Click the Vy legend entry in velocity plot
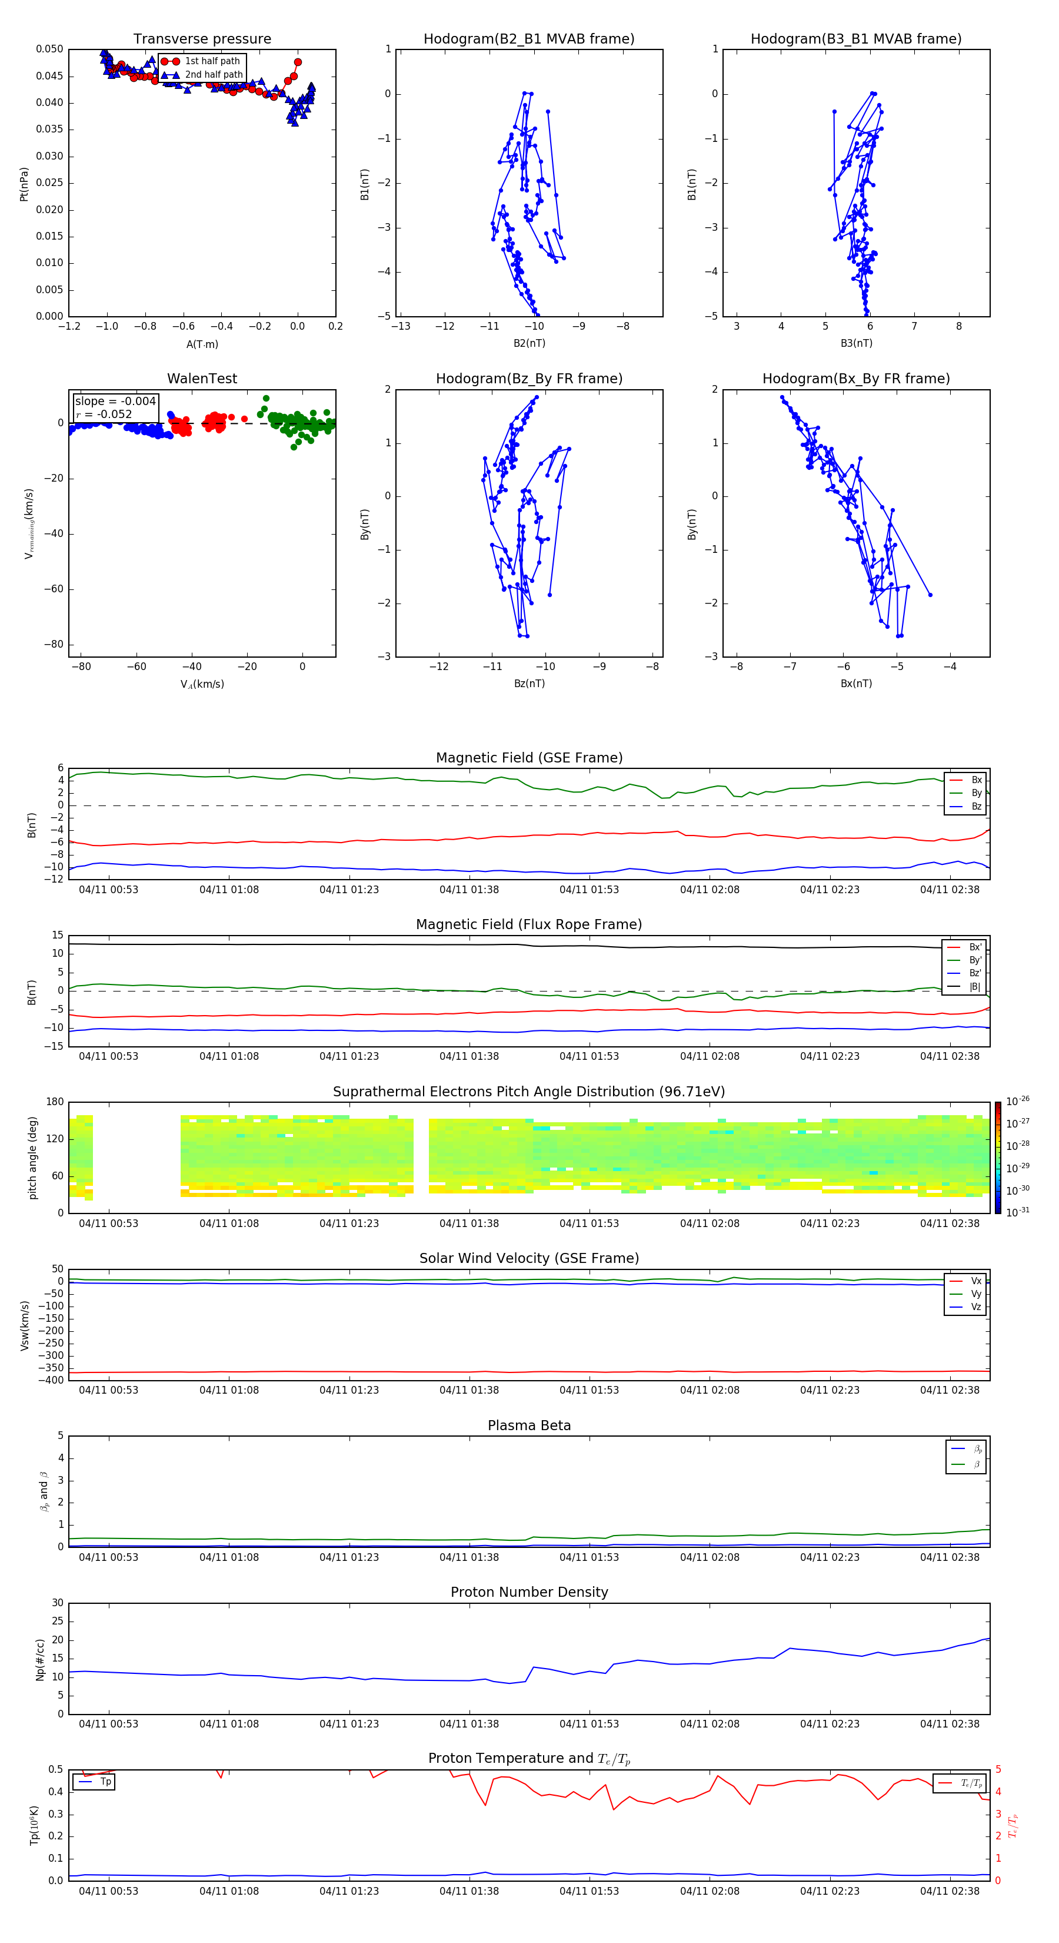Screen dimensions: 1059x1943 click(965, 1294)
